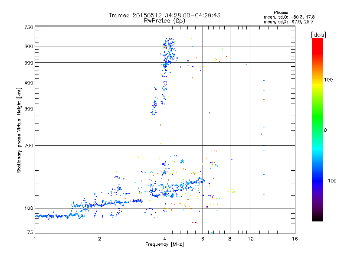Click the x-axis label 'Frequency [MHz]'
The width and height of the screenshot is (347, 260).
(164, 244)
